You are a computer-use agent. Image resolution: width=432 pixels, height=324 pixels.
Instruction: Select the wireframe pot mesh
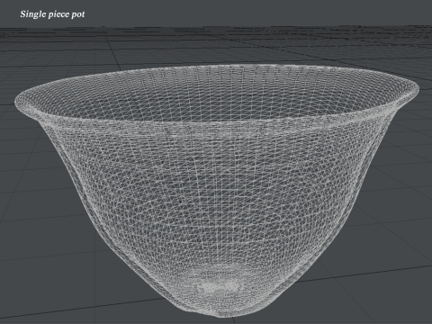[217, 191]
